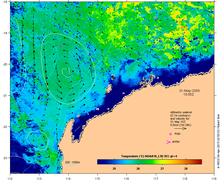The image size is (222, 180).
Task: Click the '(0.1m contours)' legend line
Action: pos(180,115)
